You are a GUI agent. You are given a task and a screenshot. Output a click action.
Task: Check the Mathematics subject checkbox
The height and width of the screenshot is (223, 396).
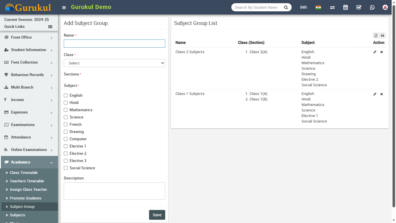click(x=66, y=110)
